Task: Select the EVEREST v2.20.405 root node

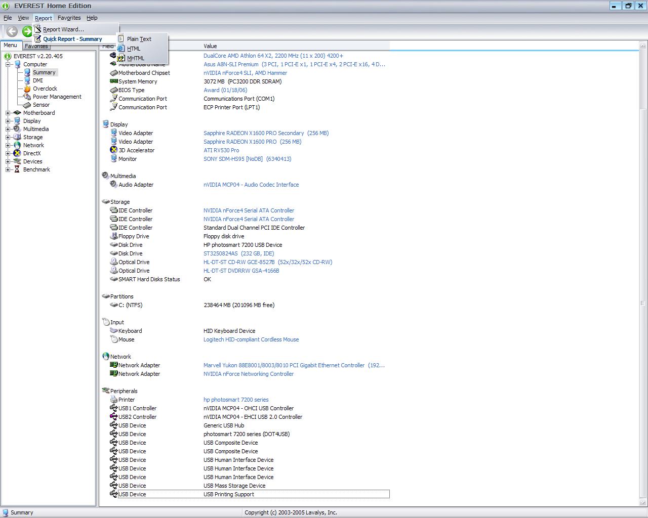Action: pyautogui.click(x=38, y=56)
